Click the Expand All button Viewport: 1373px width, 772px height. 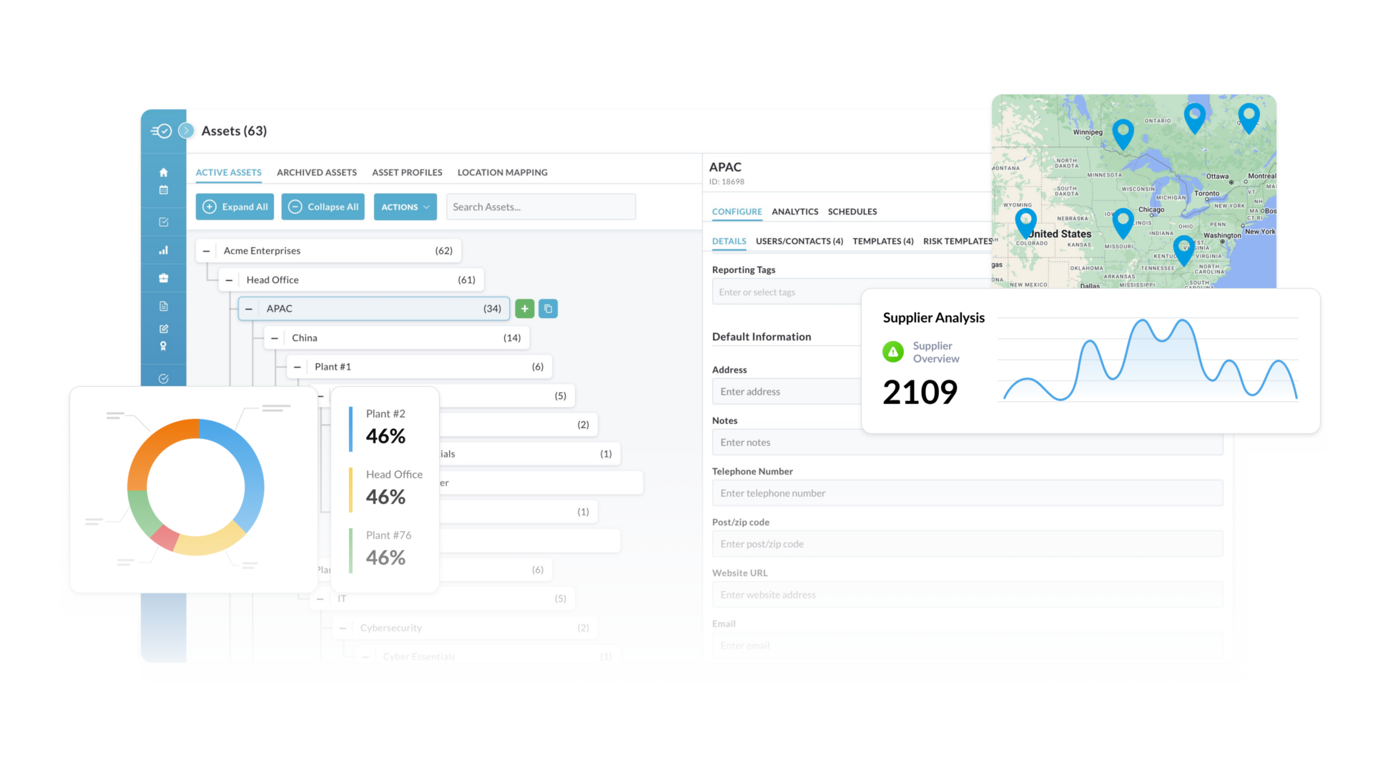[x=235, y=207]
